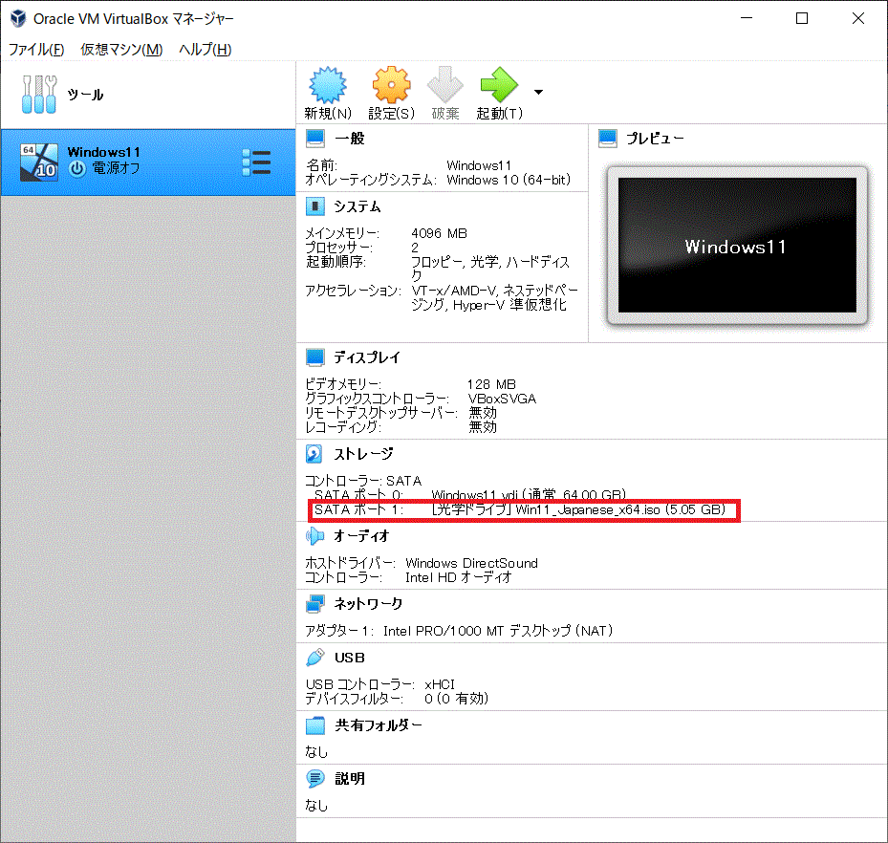
Task: Click the プレビュー heading
Action: (655, 139)
